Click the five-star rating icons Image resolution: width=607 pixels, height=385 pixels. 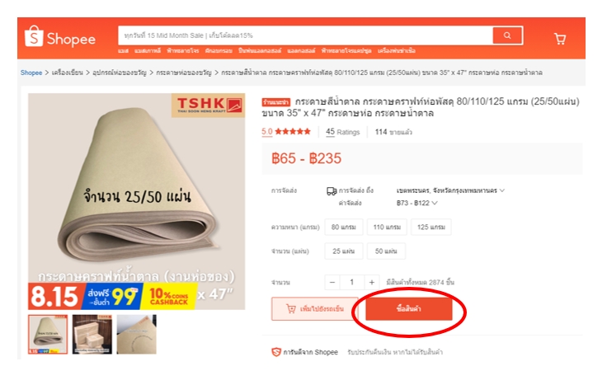coord(293,132)
